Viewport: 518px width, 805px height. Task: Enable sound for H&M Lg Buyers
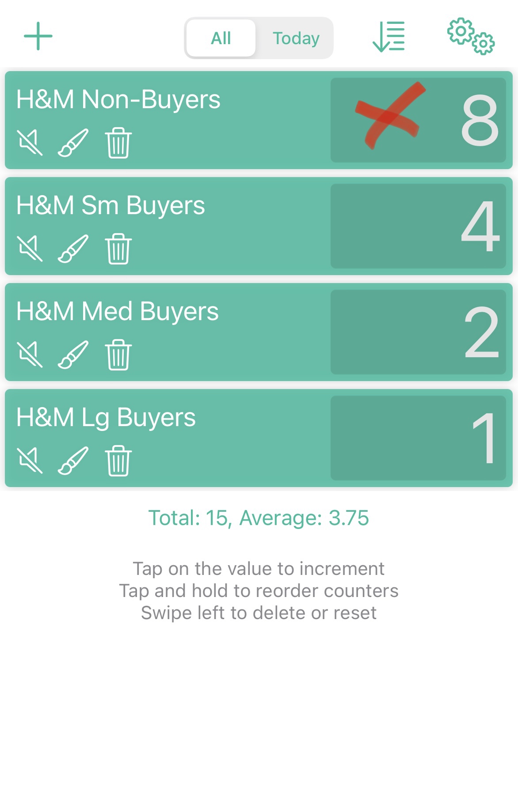point(30,461)
